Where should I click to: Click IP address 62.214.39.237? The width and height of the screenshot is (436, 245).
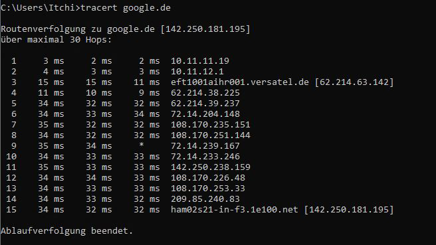(x=205, y=104)
